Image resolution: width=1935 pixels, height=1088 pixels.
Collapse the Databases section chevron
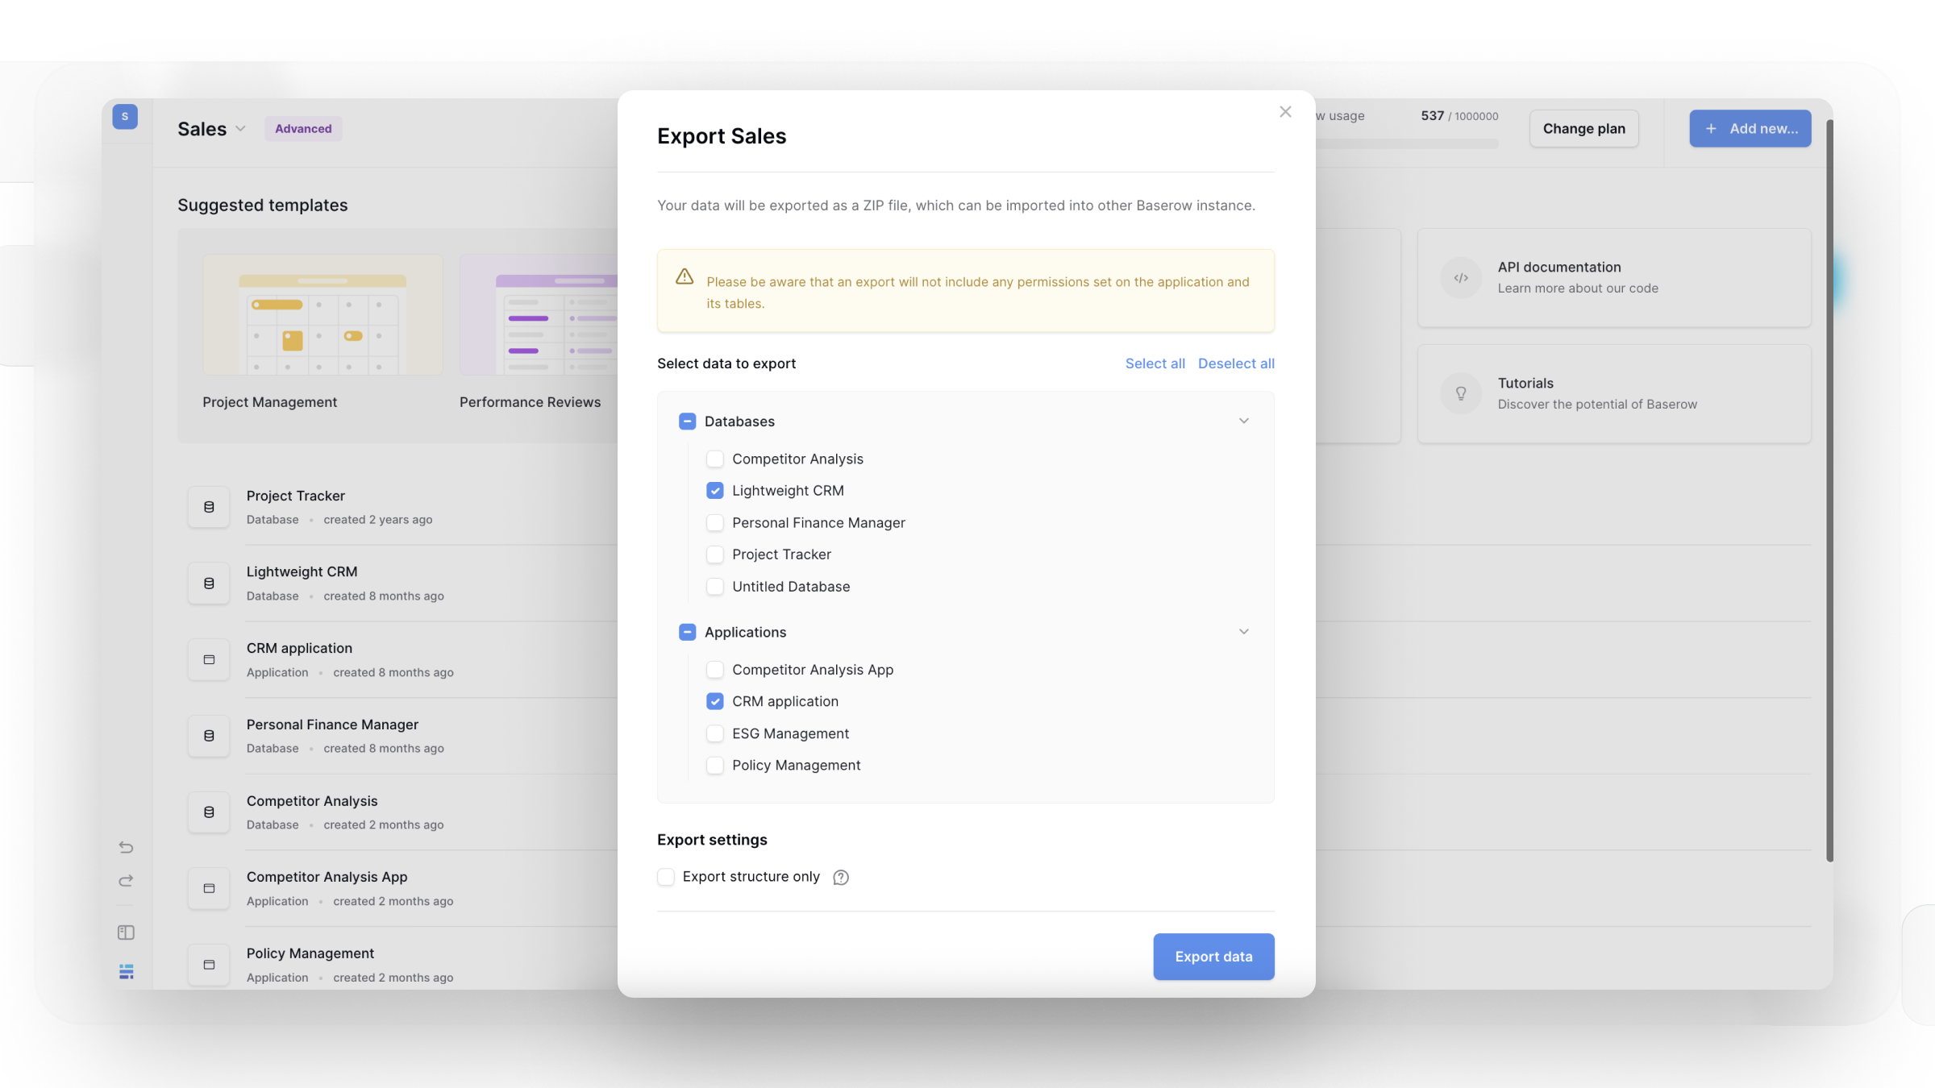point(1244,421)
